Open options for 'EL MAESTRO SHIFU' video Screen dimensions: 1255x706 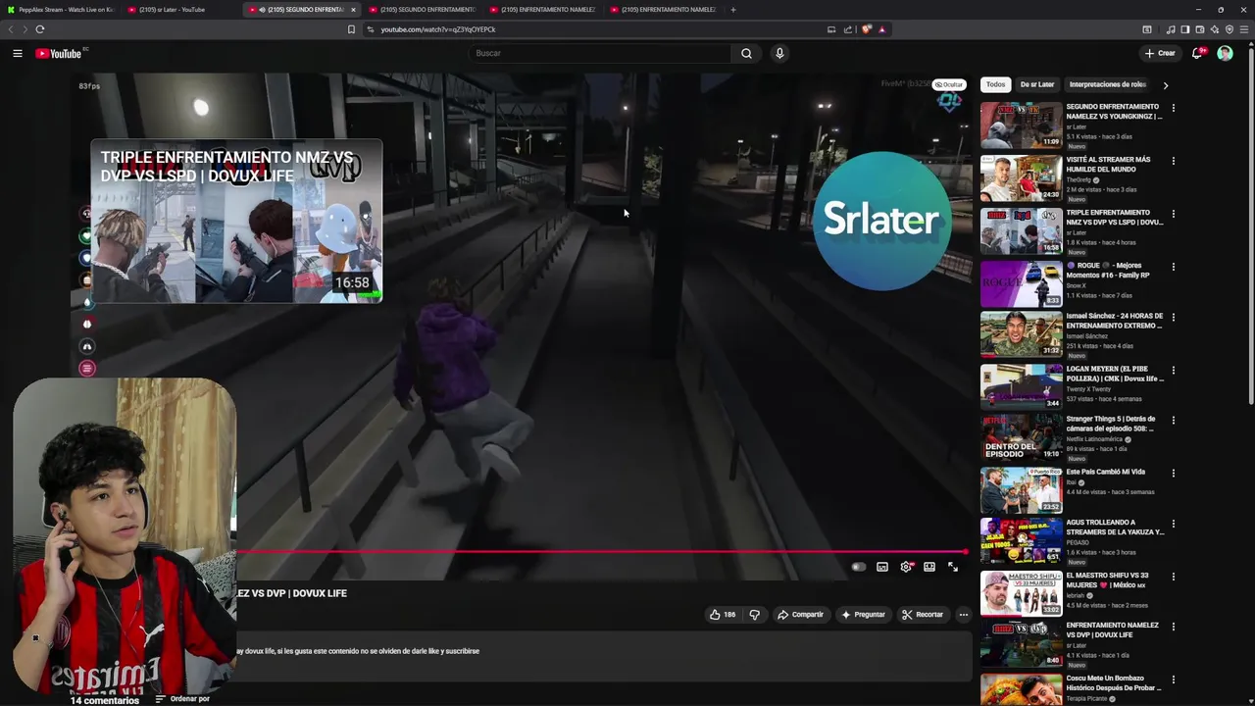click(1173, 578)
